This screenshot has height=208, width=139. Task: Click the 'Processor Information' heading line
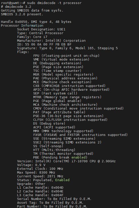coord(22,25)
